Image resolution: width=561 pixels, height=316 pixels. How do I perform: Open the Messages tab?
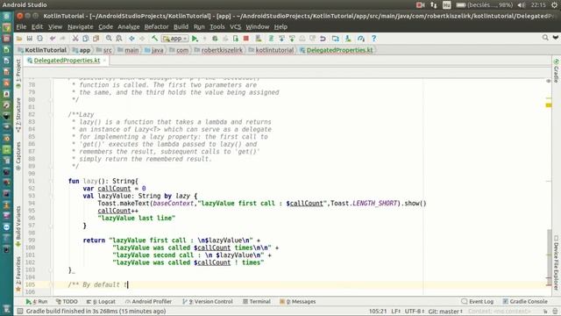point(298,302)
